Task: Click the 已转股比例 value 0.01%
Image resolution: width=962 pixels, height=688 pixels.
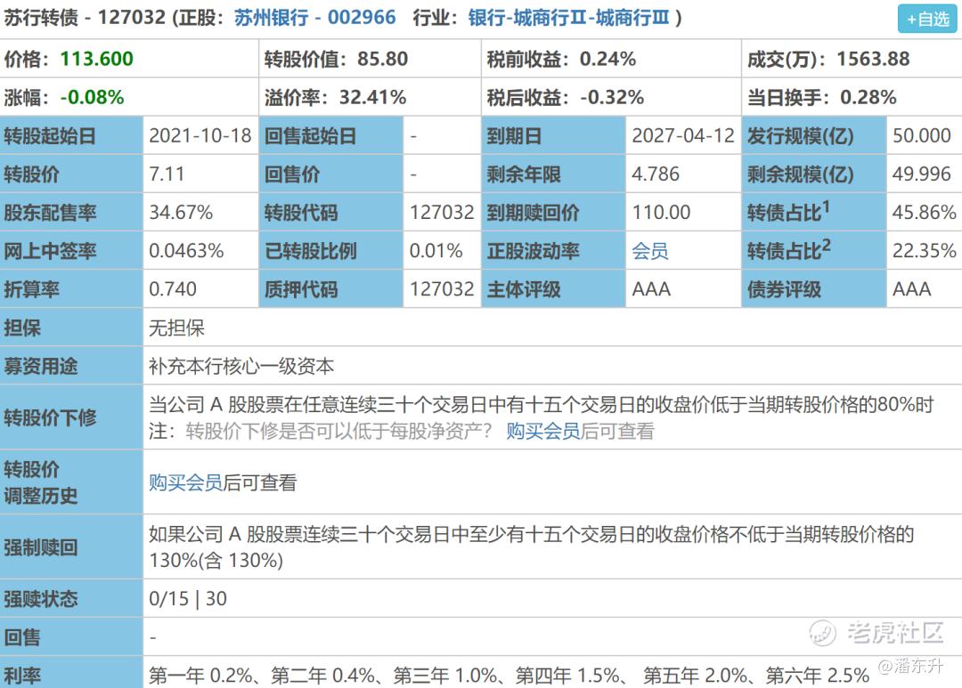Action: pyautogui.click(x=436, y=251)
